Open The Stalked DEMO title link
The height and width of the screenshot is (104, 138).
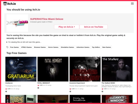coord(108,83)
